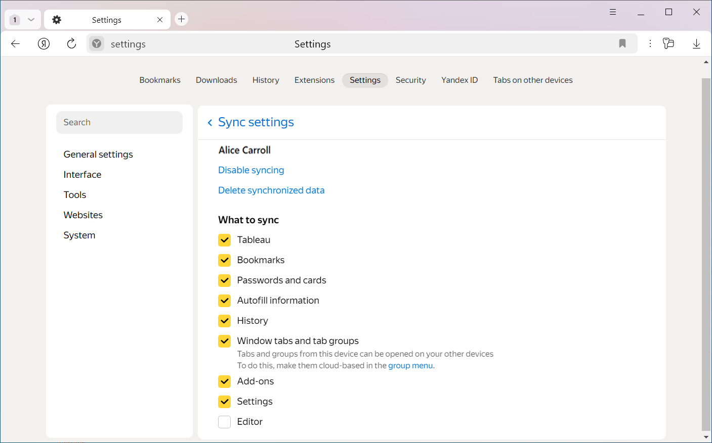Image resolution: width=712 pixels, height=443 pixels.
Task: Click the collections icon in the toolbar
Action: pos(668,44)
